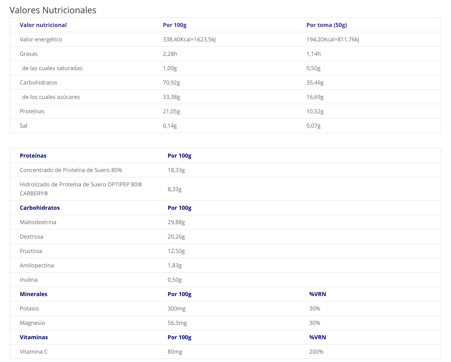This screenshot has height=362, width=451.
Task: Select the Potasio 300mg value
Action: pos(176,308)
